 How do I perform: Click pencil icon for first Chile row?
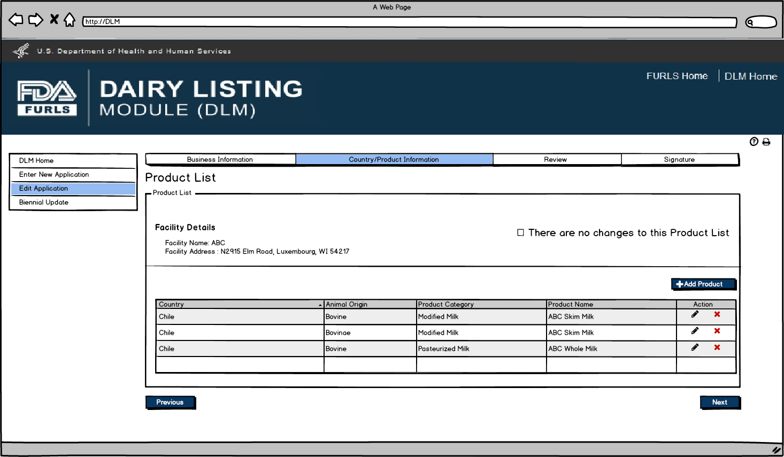pyautogui.click(x=695, y=314)
